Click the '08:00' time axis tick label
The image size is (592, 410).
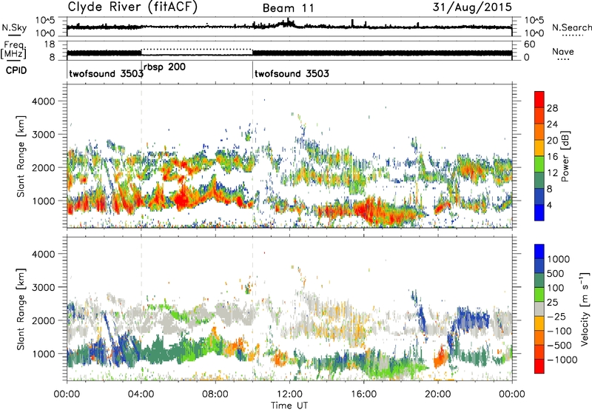click(x=215, y=394)
